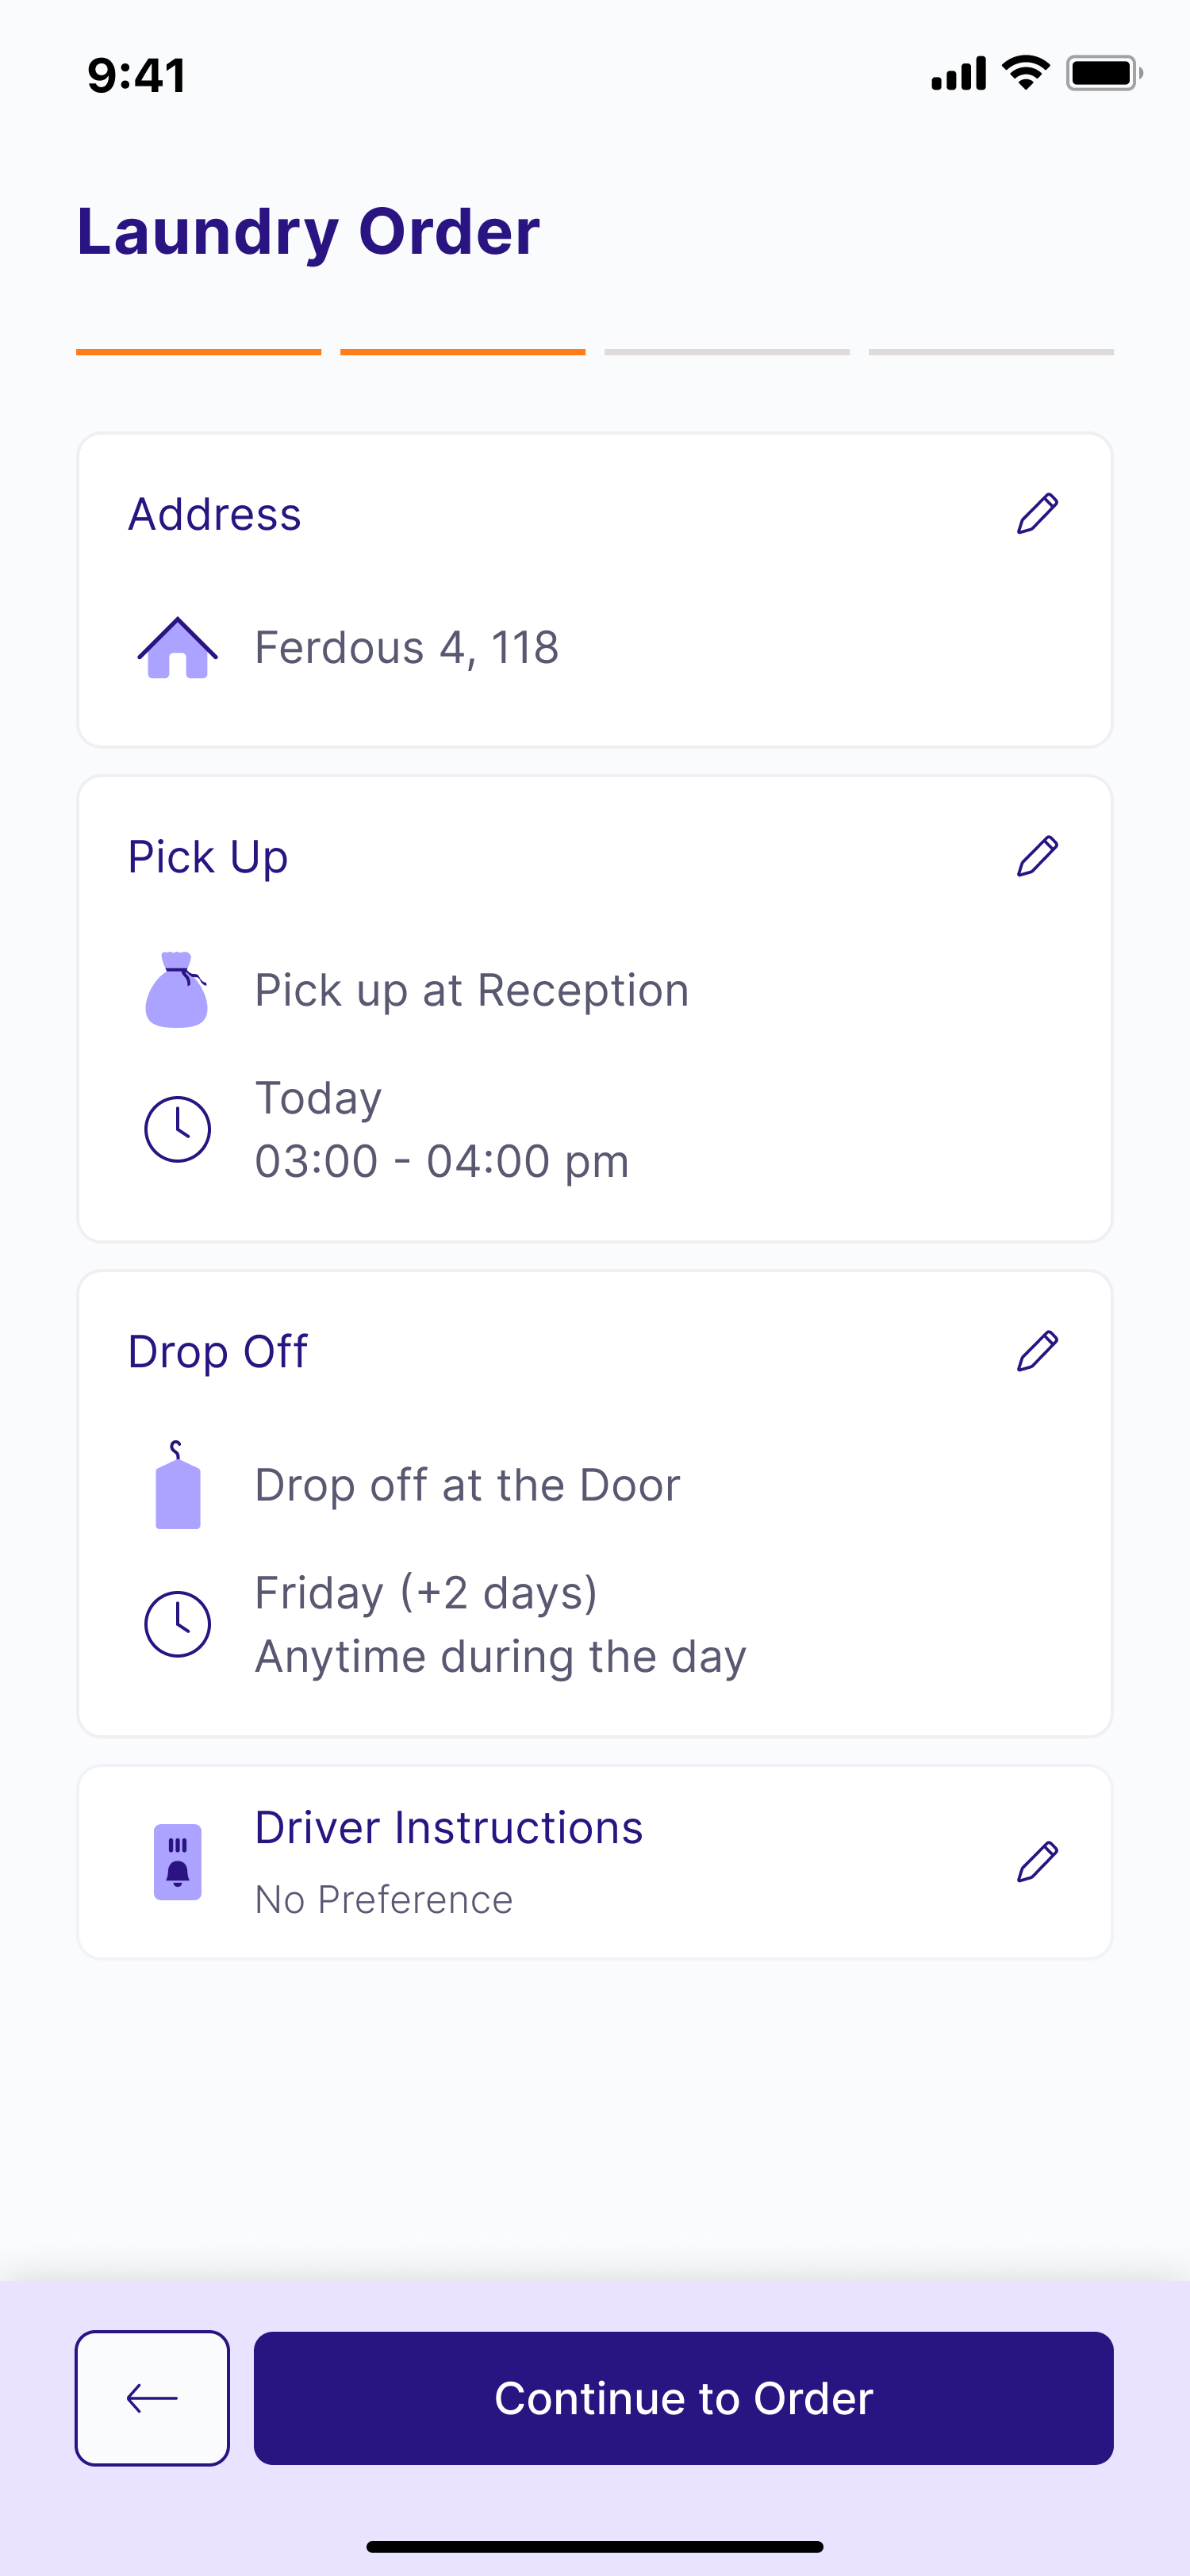This screenshot has height=2576, width=1190.
Task: Select the third grey progress step
Action: coord(727,352)
